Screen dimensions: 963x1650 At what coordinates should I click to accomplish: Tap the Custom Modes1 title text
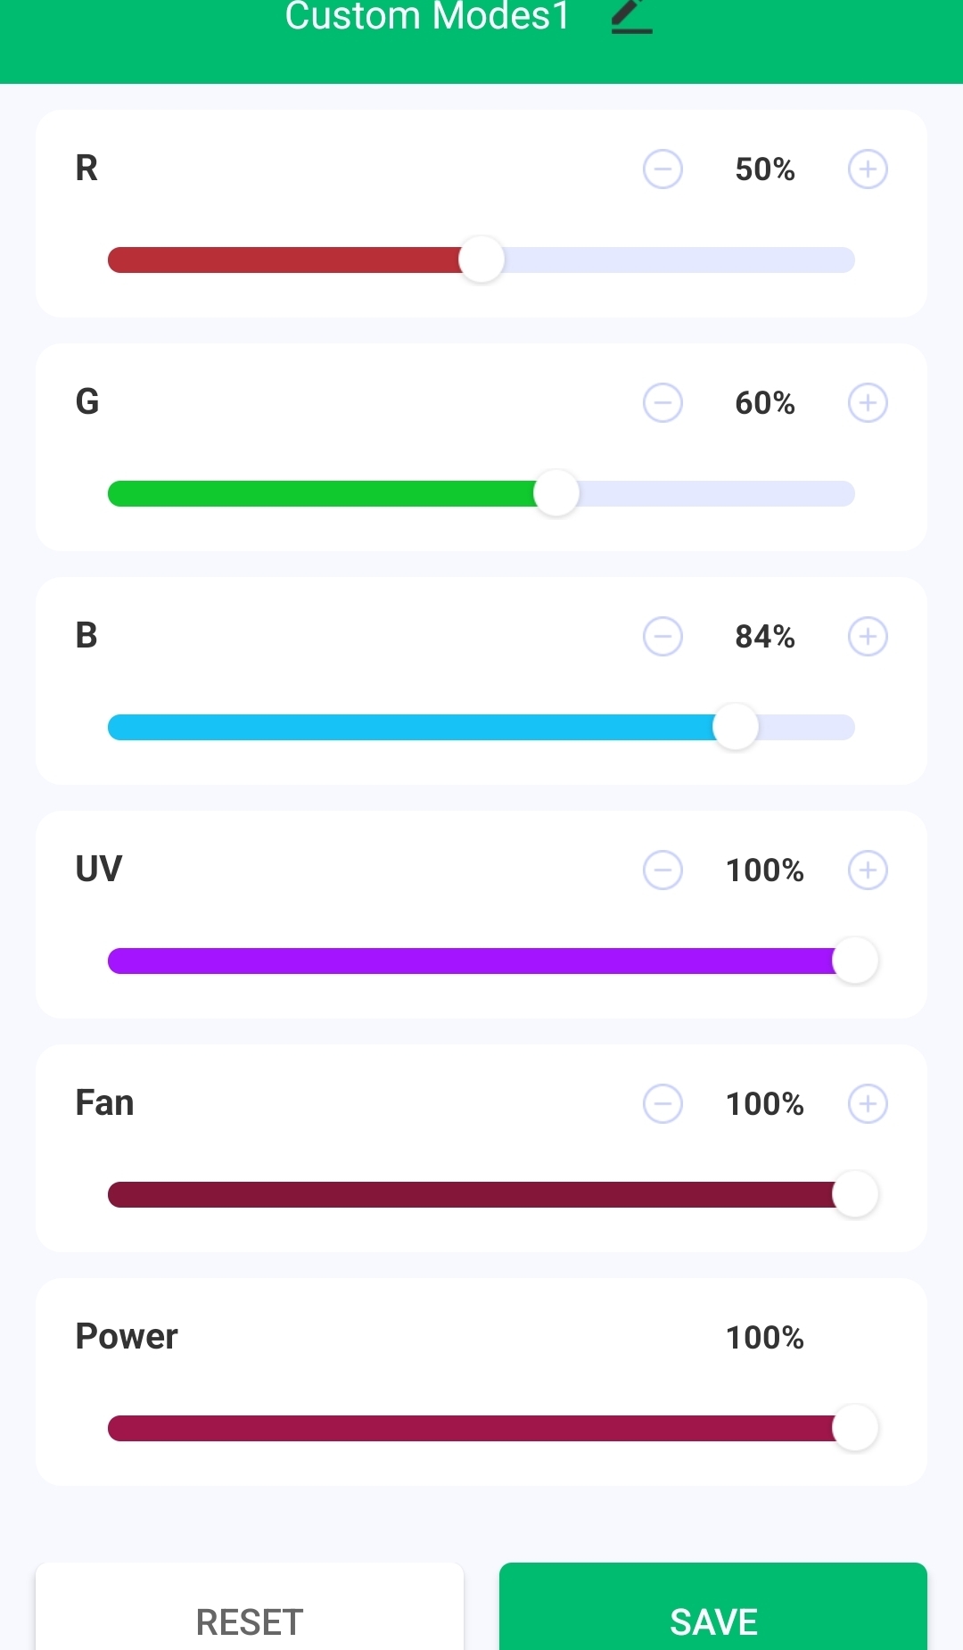coord(427,16)
